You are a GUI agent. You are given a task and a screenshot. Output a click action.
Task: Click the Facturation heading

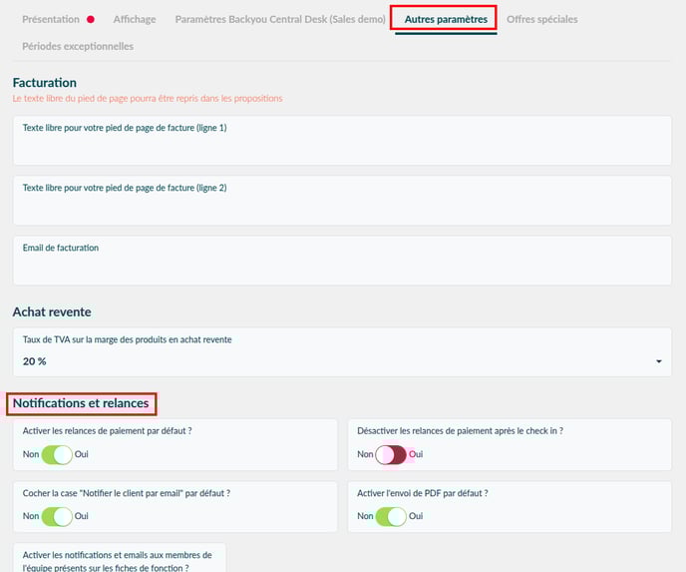45,83
